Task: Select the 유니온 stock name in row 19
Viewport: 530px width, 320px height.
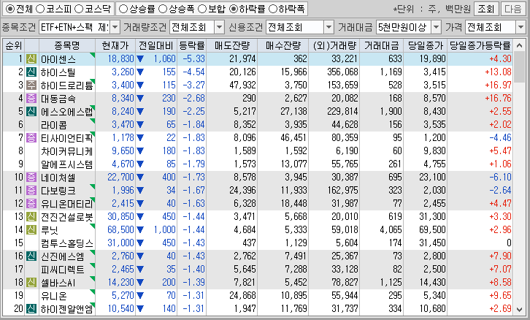Action: pyautogui.click(x=54, y=296)
